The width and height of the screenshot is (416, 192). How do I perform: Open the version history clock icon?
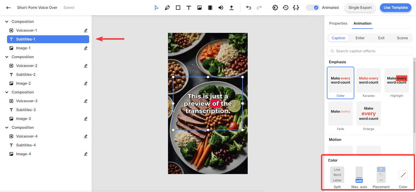click(286, 8)
